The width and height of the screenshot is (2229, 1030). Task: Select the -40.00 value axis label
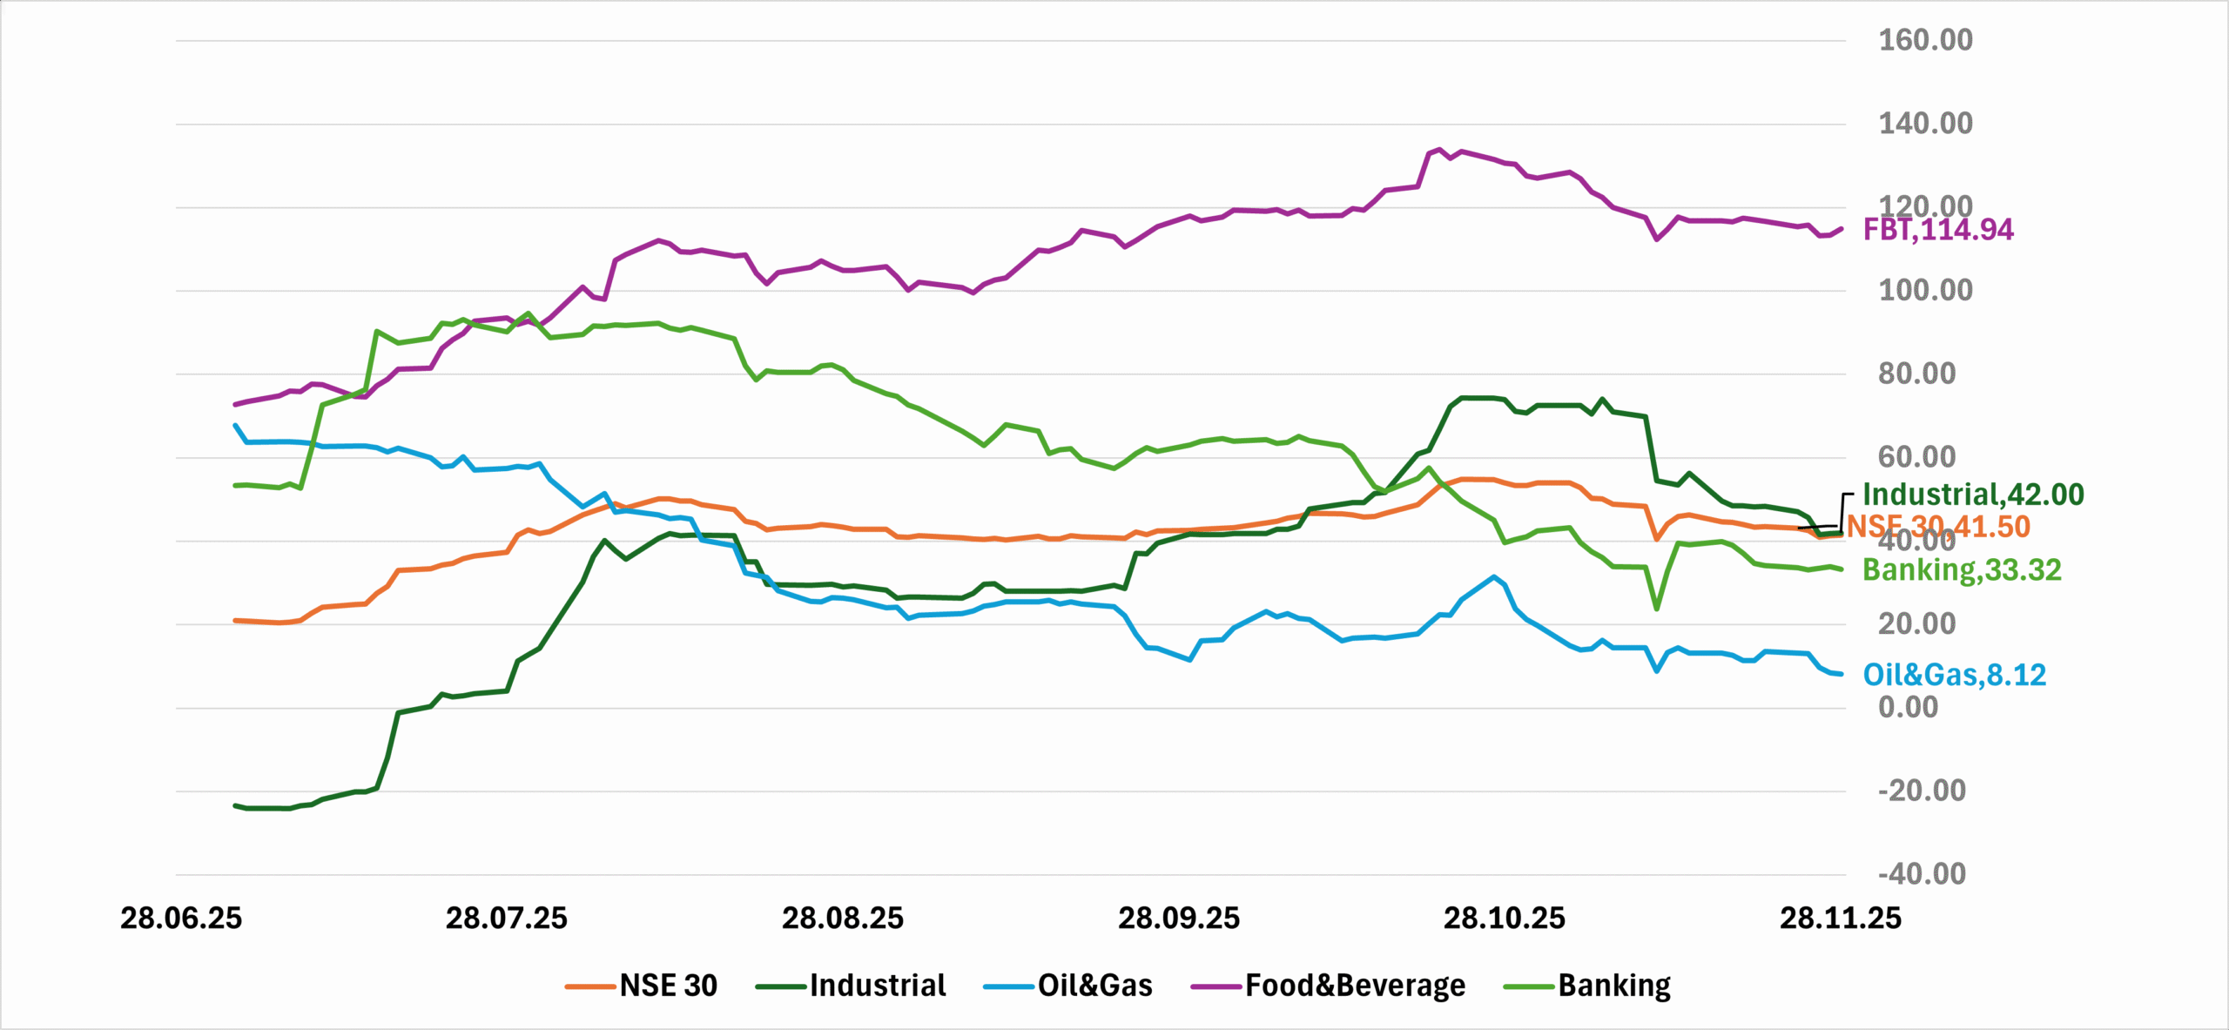click(1922, 873)
